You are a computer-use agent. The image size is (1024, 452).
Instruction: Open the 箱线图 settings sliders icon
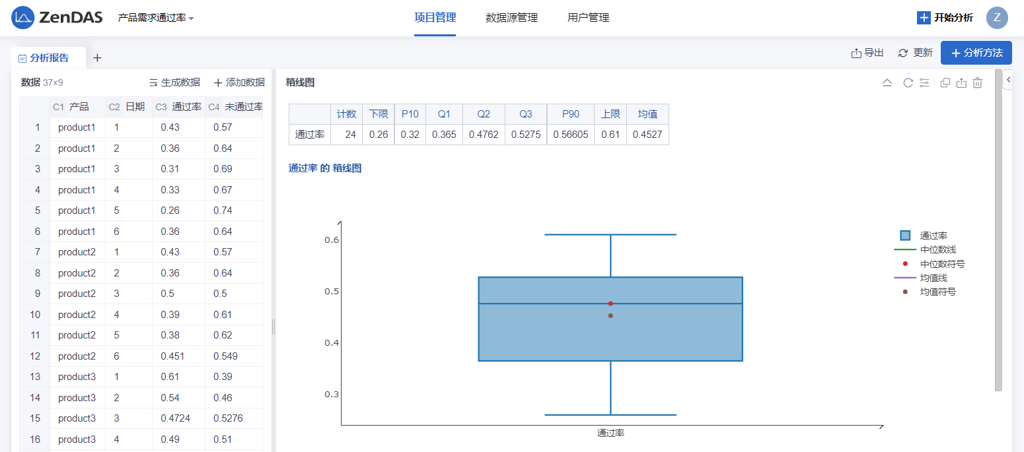pos(924,82)
